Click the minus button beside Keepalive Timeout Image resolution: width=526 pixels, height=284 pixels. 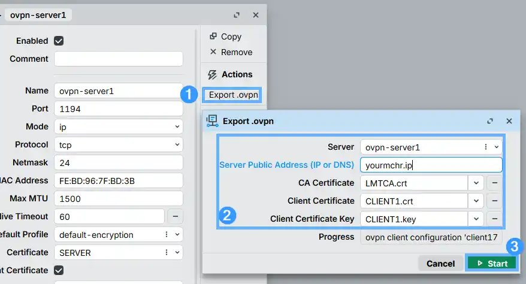(175, 216)
